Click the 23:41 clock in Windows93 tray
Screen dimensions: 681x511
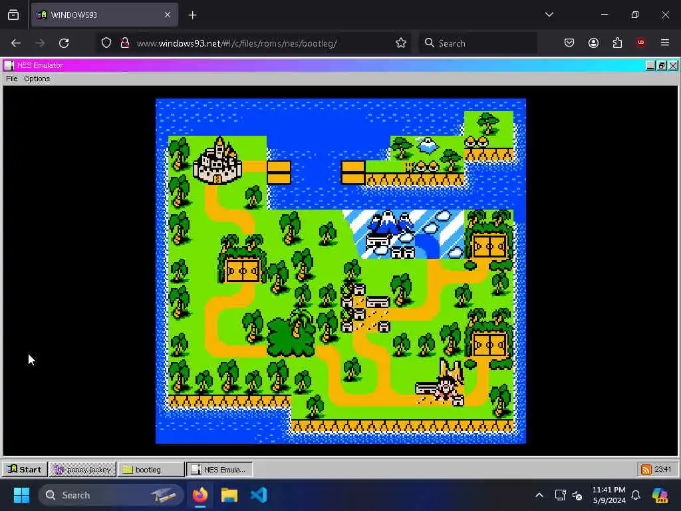pyautogui.click(x=663, y=469)
